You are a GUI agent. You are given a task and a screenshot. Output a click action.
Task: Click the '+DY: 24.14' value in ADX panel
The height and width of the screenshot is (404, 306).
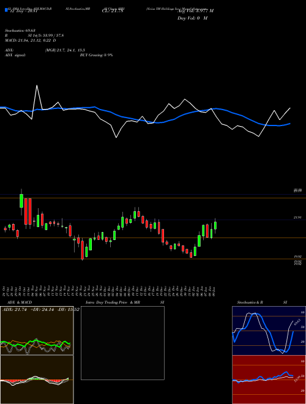[x=42, y=310]
